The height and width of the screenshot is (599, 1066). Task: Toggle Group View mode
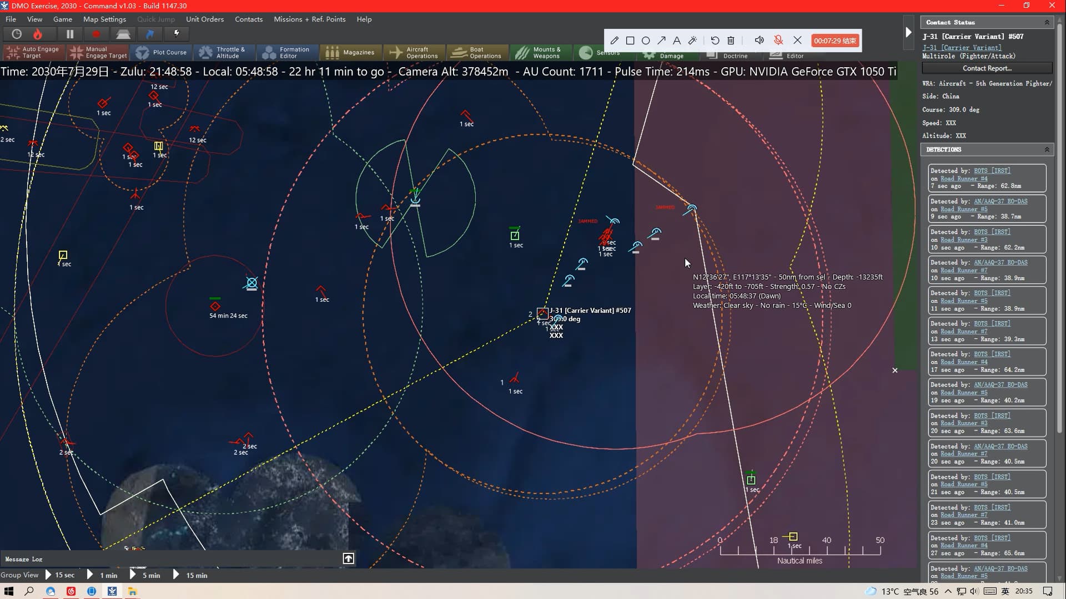pos(19,575)
